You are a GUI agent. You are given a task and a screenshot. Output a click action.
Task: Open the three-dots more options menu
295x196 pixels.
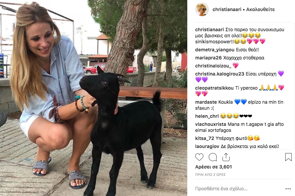[x=288, y=189]
